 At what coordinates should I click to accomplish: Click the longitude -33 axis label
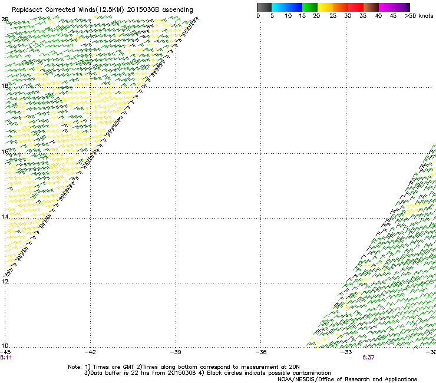click(346, 352)
